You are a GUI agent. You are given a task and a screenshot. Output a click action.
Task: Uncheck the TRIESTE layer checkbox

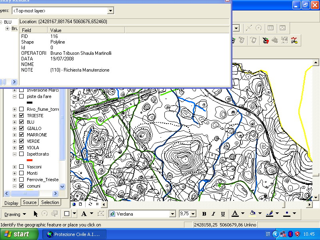point(21,116)
